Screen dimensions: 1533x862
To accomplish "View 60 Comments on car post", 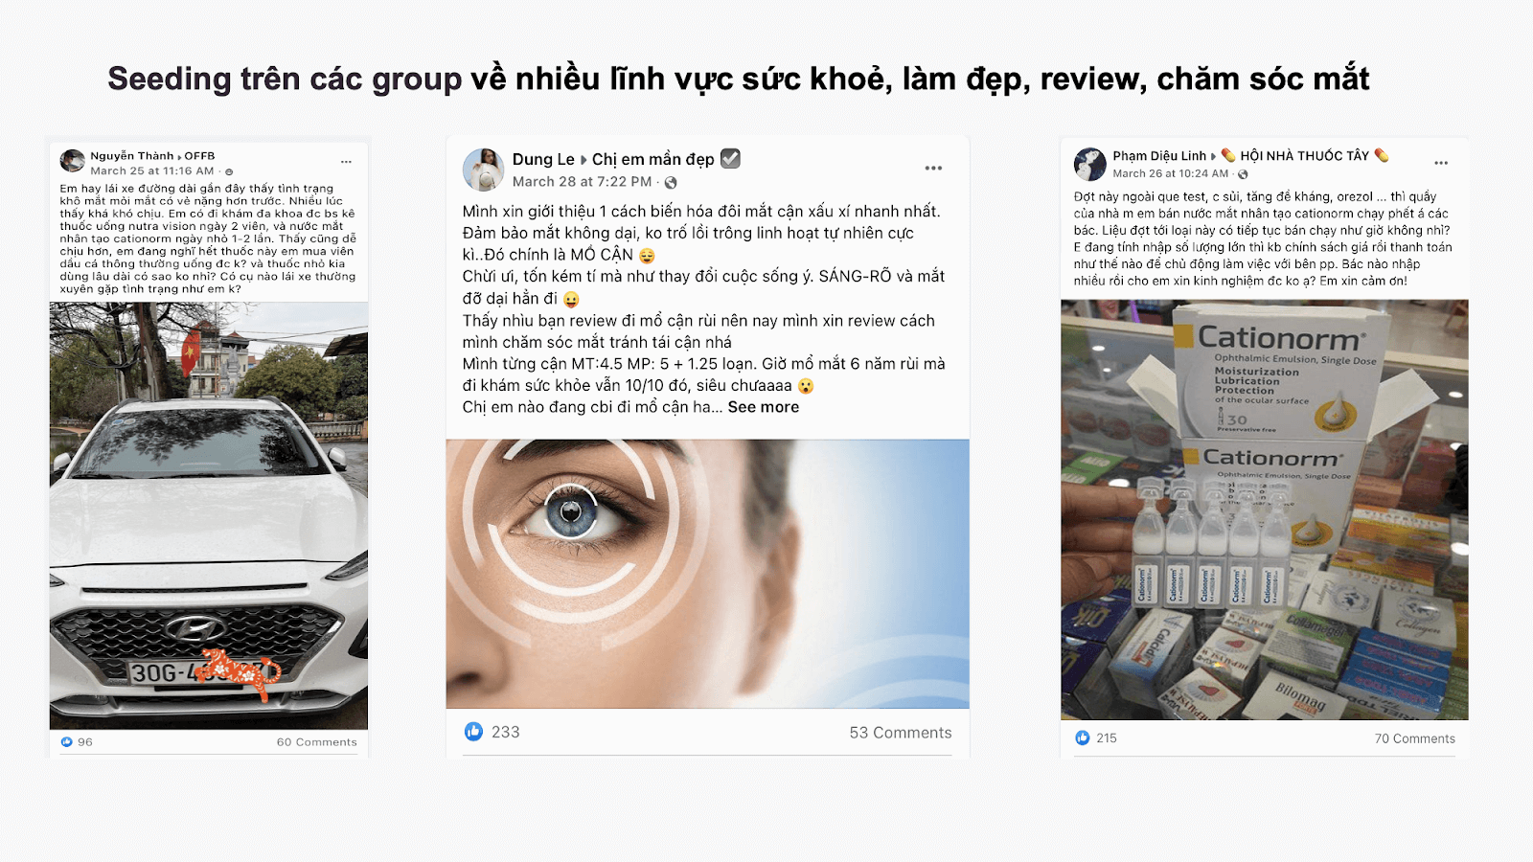I will 317,742.
